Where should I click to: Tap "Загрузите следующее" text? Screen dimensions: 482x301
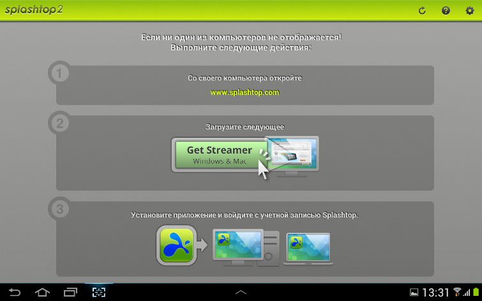(245, 127)
